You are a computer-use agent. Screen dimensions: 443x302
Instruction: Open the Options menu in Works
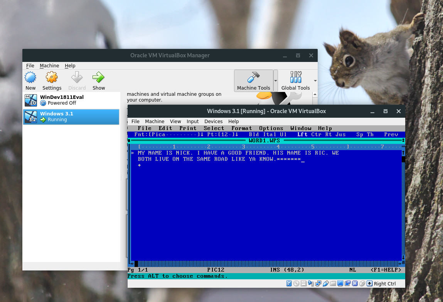click(271, 128)
